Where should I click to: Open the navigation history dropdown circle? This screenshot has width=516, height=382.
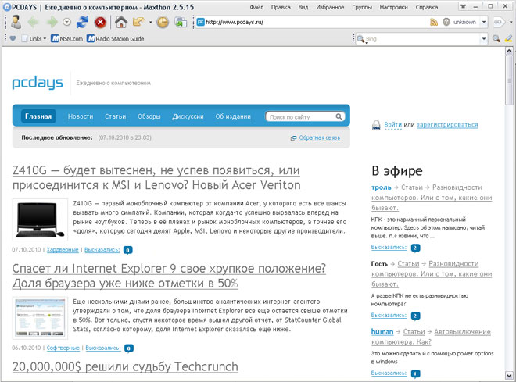[x=66, y=22]
